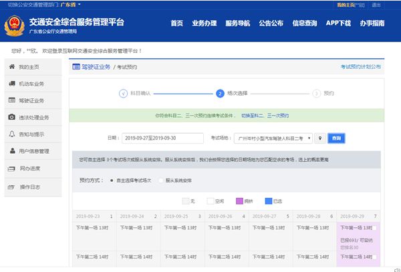Viewport: 401px width, 272px height.
Task: Click the 2019-09-25 column header
Action: [x=182, y=217]
